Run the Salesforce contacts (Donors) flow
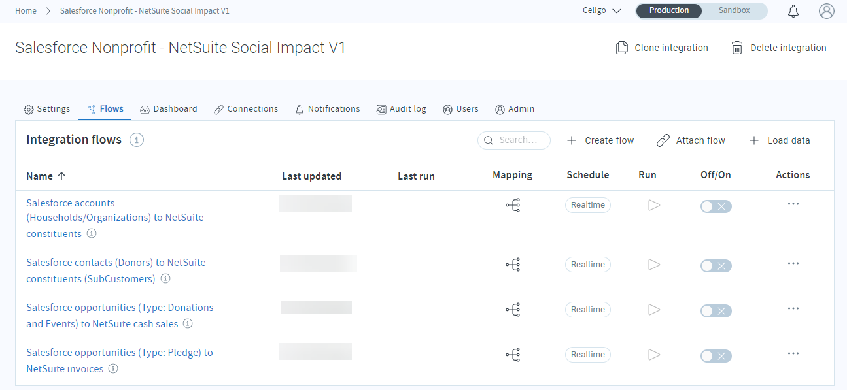 click(x=653, y=265)
